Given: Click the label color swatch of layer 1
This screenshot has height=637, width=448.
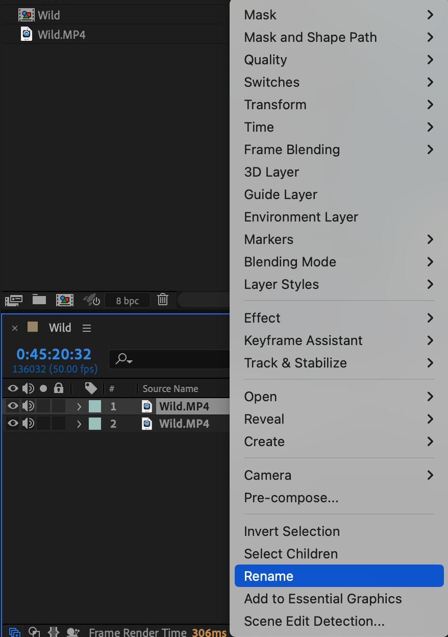Looking at the screenshot, I should (95, 406).
